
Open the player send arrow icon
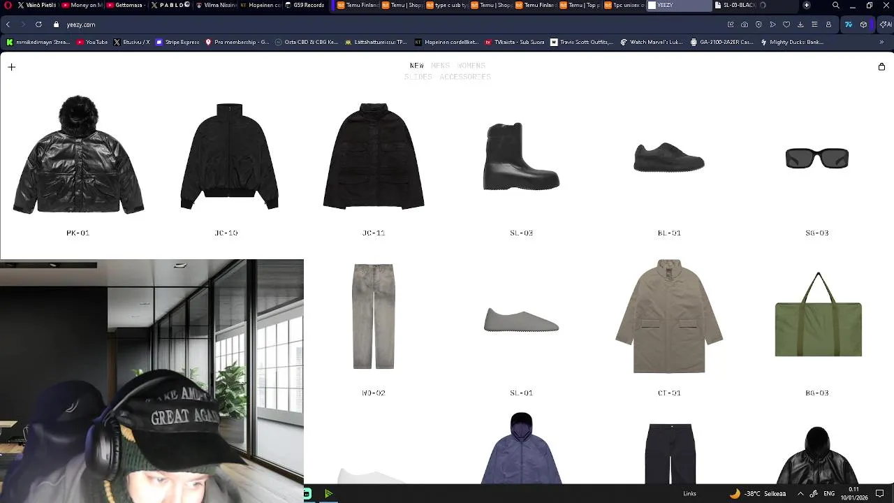pyautogui.click(x=772, y=24)
